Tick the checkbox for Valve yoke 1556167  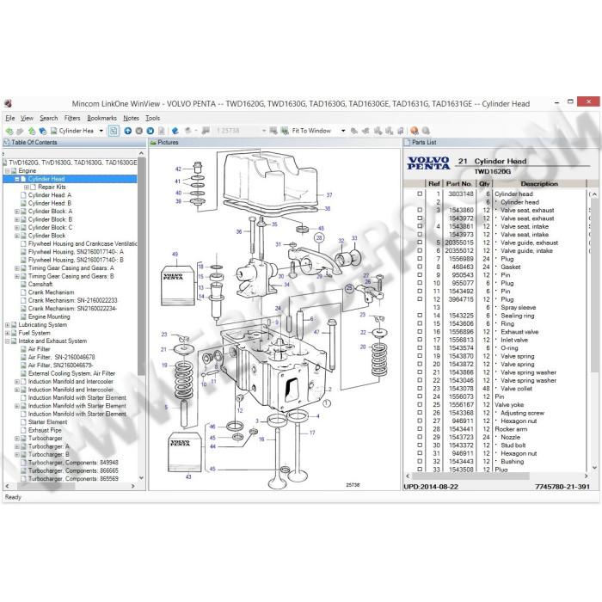420,405
